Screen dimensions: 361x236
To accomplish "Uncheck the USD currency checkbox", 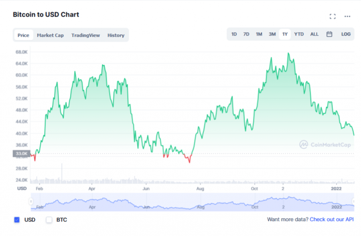I will [x=17, y=220].
